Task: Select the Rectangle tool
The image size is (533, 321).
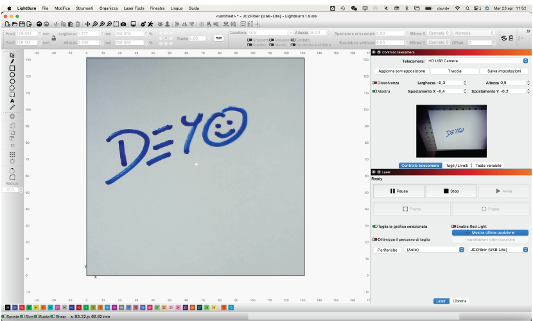Action: click(x=12, y=68)
